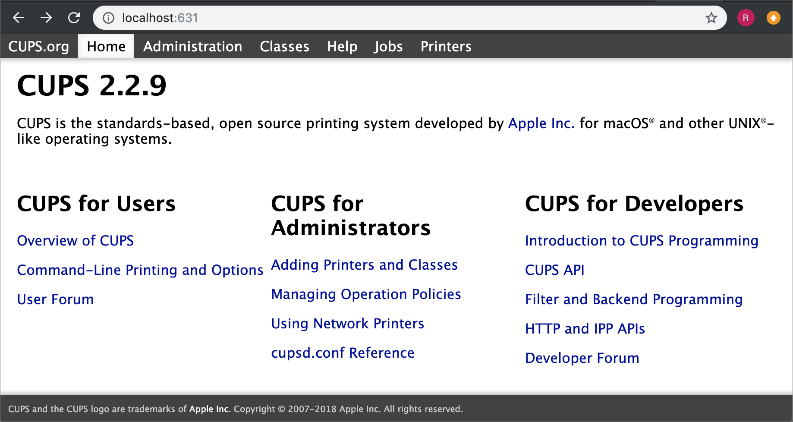Open Overview of CUPS link
This screenshot has height=422, width=793.
pos(76,240)
